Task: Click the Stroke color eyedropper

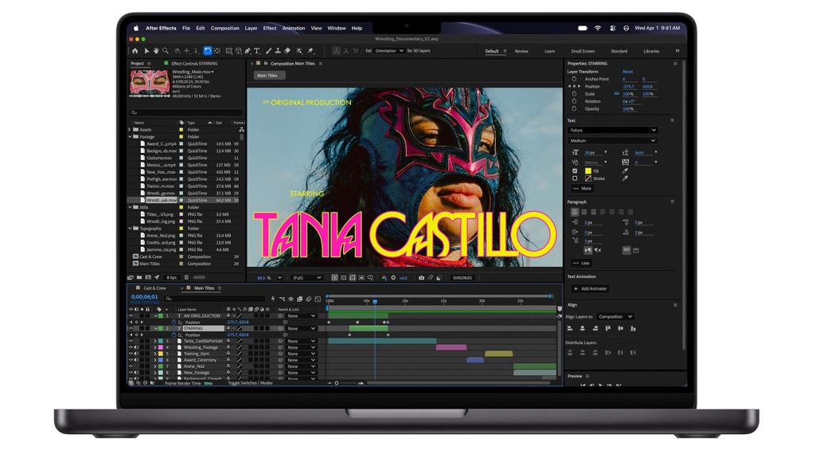Action: [x=626, y=178]
